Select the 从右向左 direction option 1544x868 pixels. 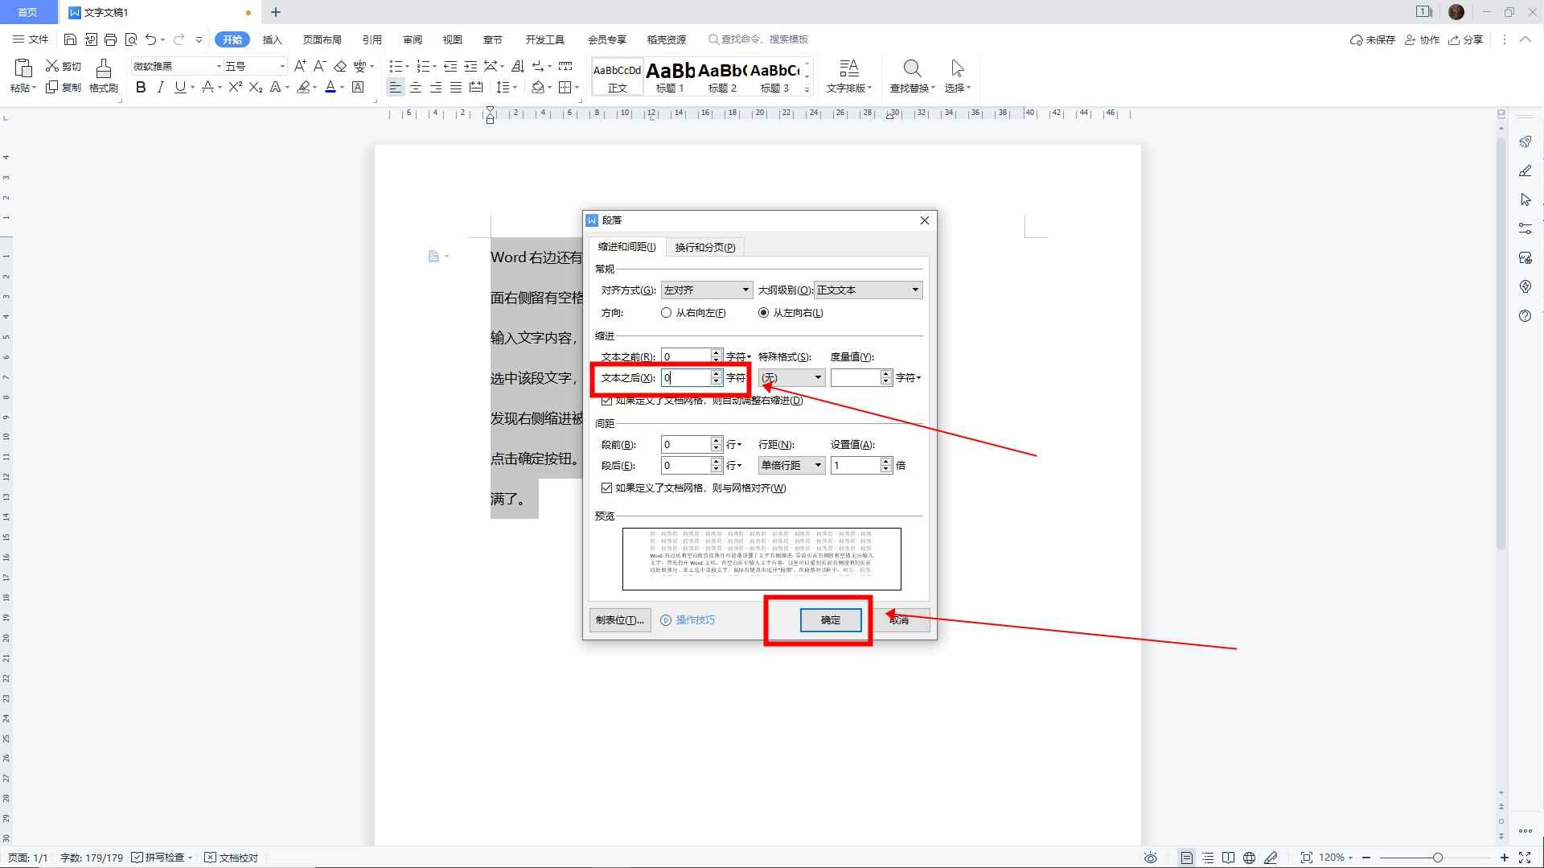pos(666,312)
